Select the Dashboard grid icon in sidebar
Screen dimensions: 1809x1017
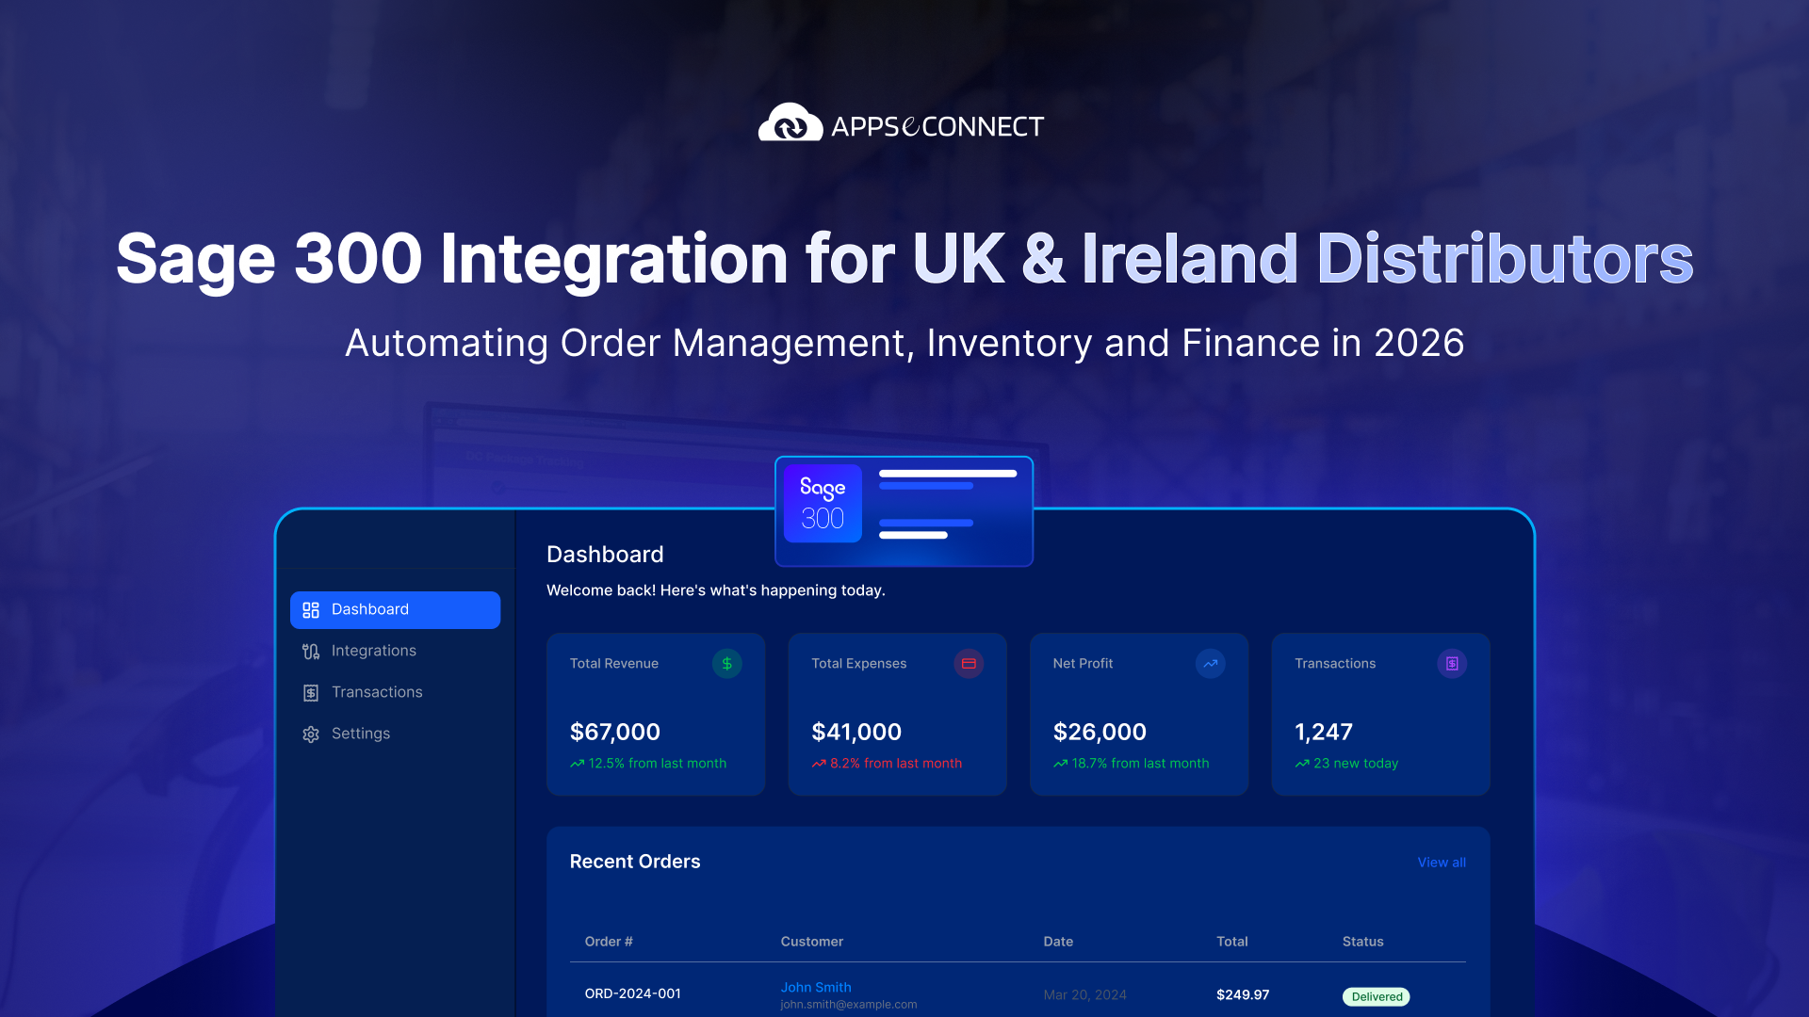click(311, 609)
